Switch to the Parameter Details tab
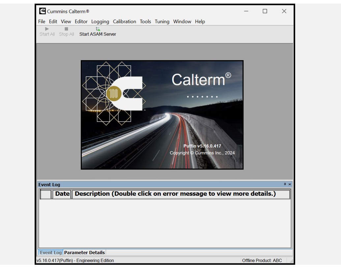Screen dimensions: 341x274 pos(84,253)
